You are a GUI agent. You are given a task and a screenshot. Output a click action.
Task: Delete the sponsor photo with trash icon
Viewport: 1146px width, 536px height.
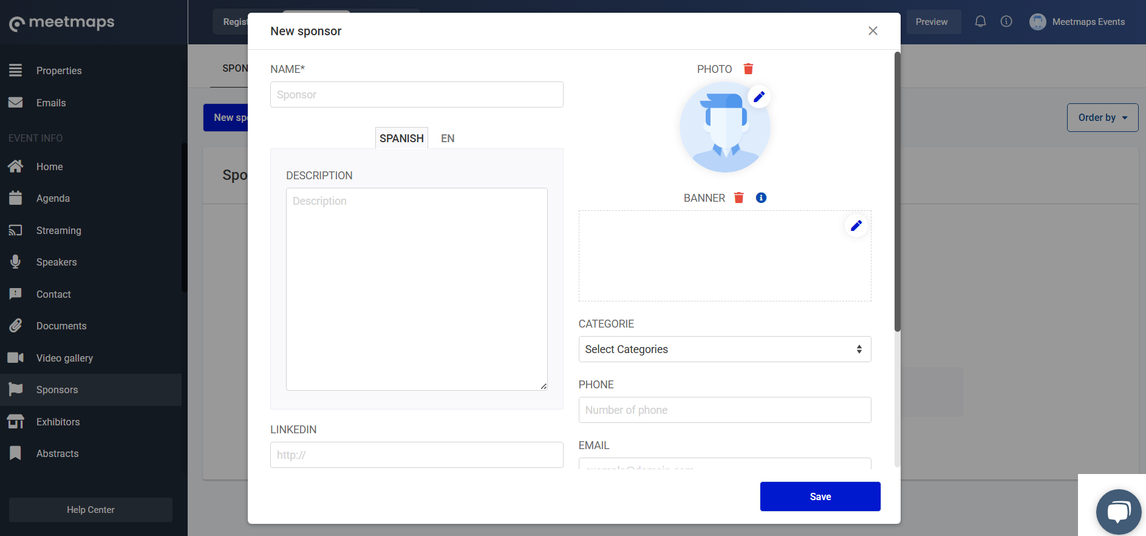click(x=748, y=69)
